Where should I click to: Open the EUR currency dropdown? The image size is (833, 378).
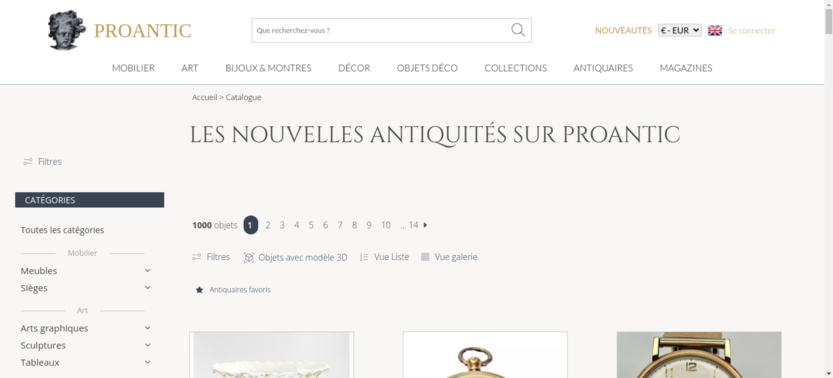[x=680, y=30]
